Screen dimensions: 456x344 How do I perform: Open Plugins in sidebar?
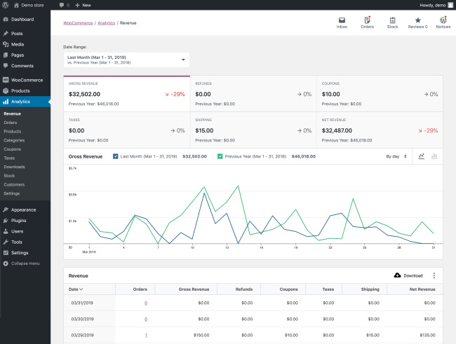[25, 221]
